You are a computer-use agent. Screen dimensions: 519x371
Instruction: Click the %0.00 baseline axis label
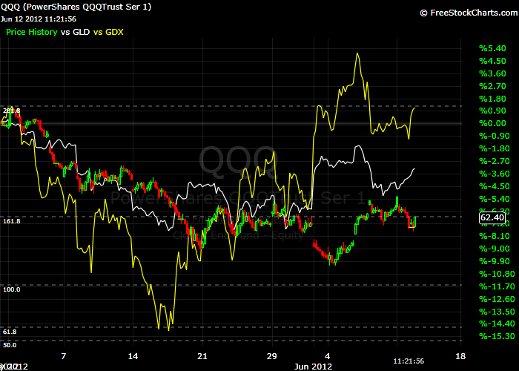492,123
